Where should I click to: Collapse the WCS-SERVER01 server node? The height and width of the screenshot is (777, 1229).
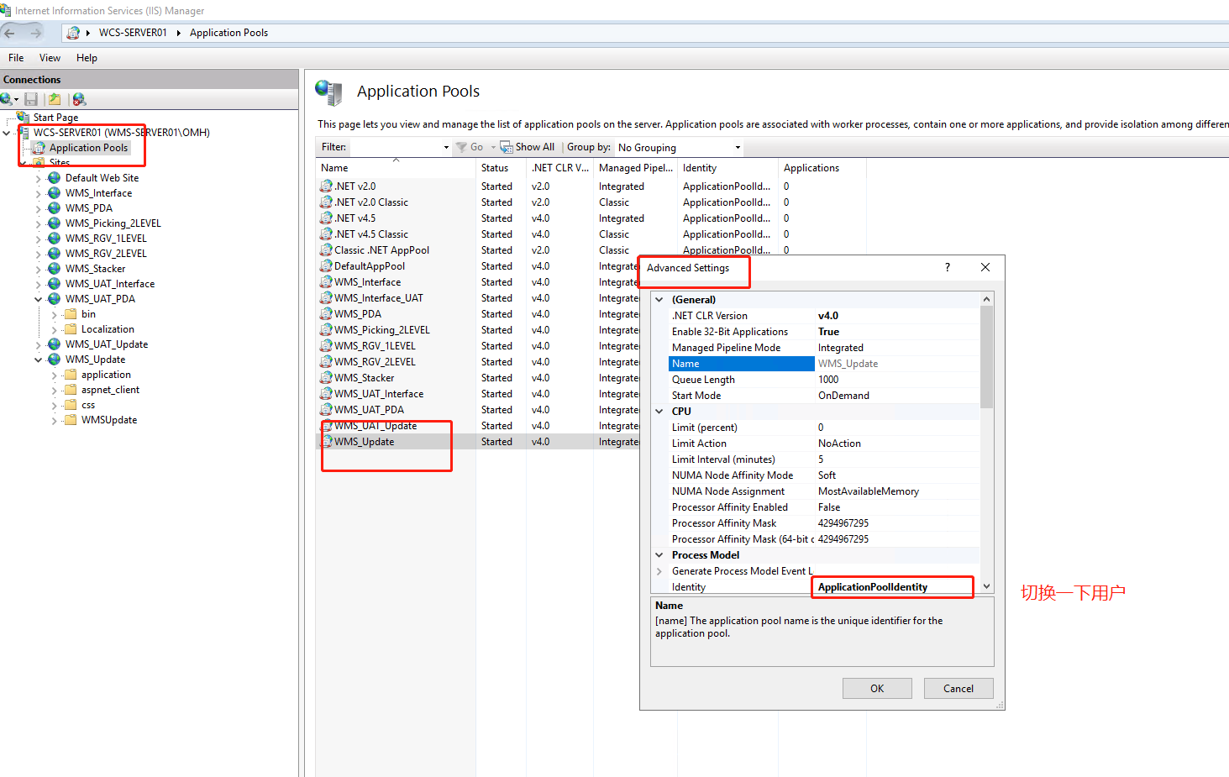7,133
